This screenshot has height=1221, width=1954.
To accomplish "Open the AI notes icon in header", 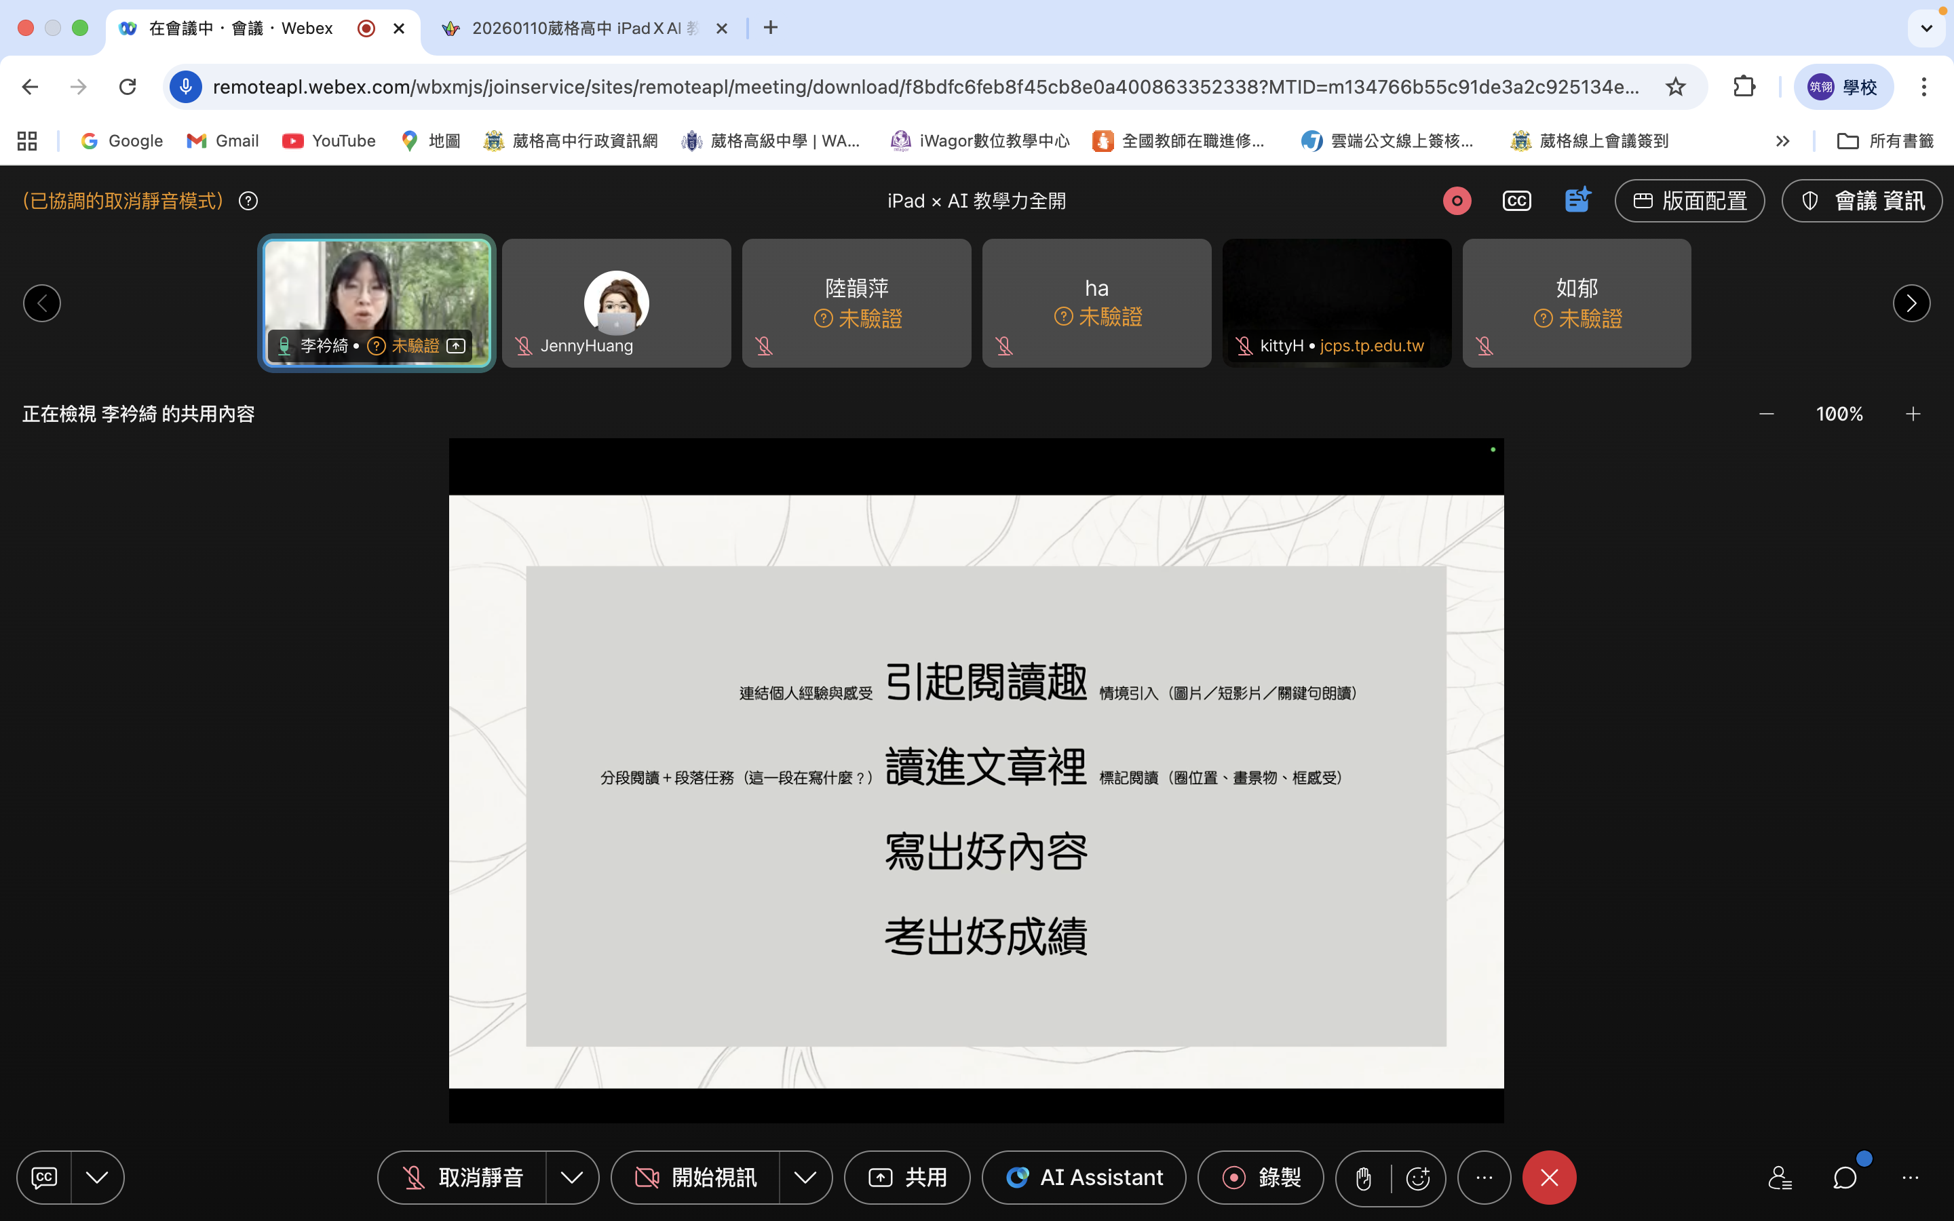I will [x=1576, y=200].
